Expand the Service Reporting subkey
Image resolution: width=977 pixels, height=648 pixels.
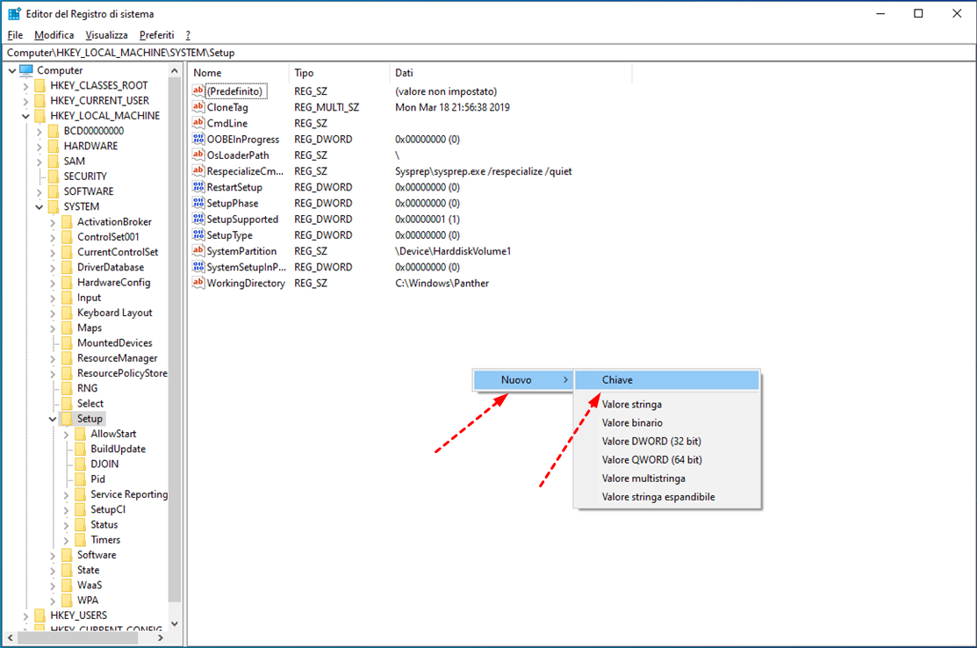tap(66, 494)
